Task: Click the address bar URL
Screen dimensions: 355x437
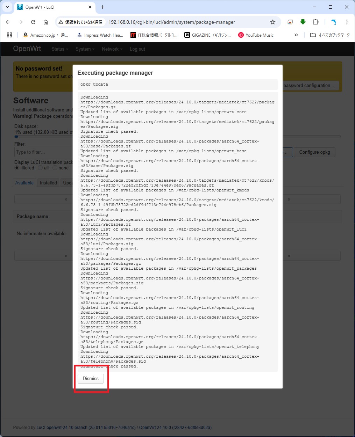Action: click(172, 22)
